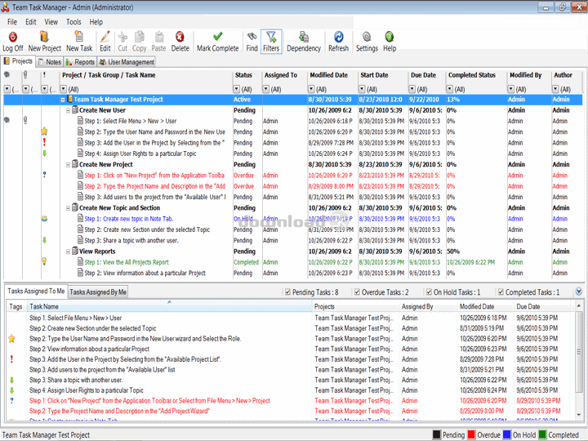588x441 pixels.
Task: Uncheck the Overdue Tasks checkbox
Action: (x=357, y=292)
